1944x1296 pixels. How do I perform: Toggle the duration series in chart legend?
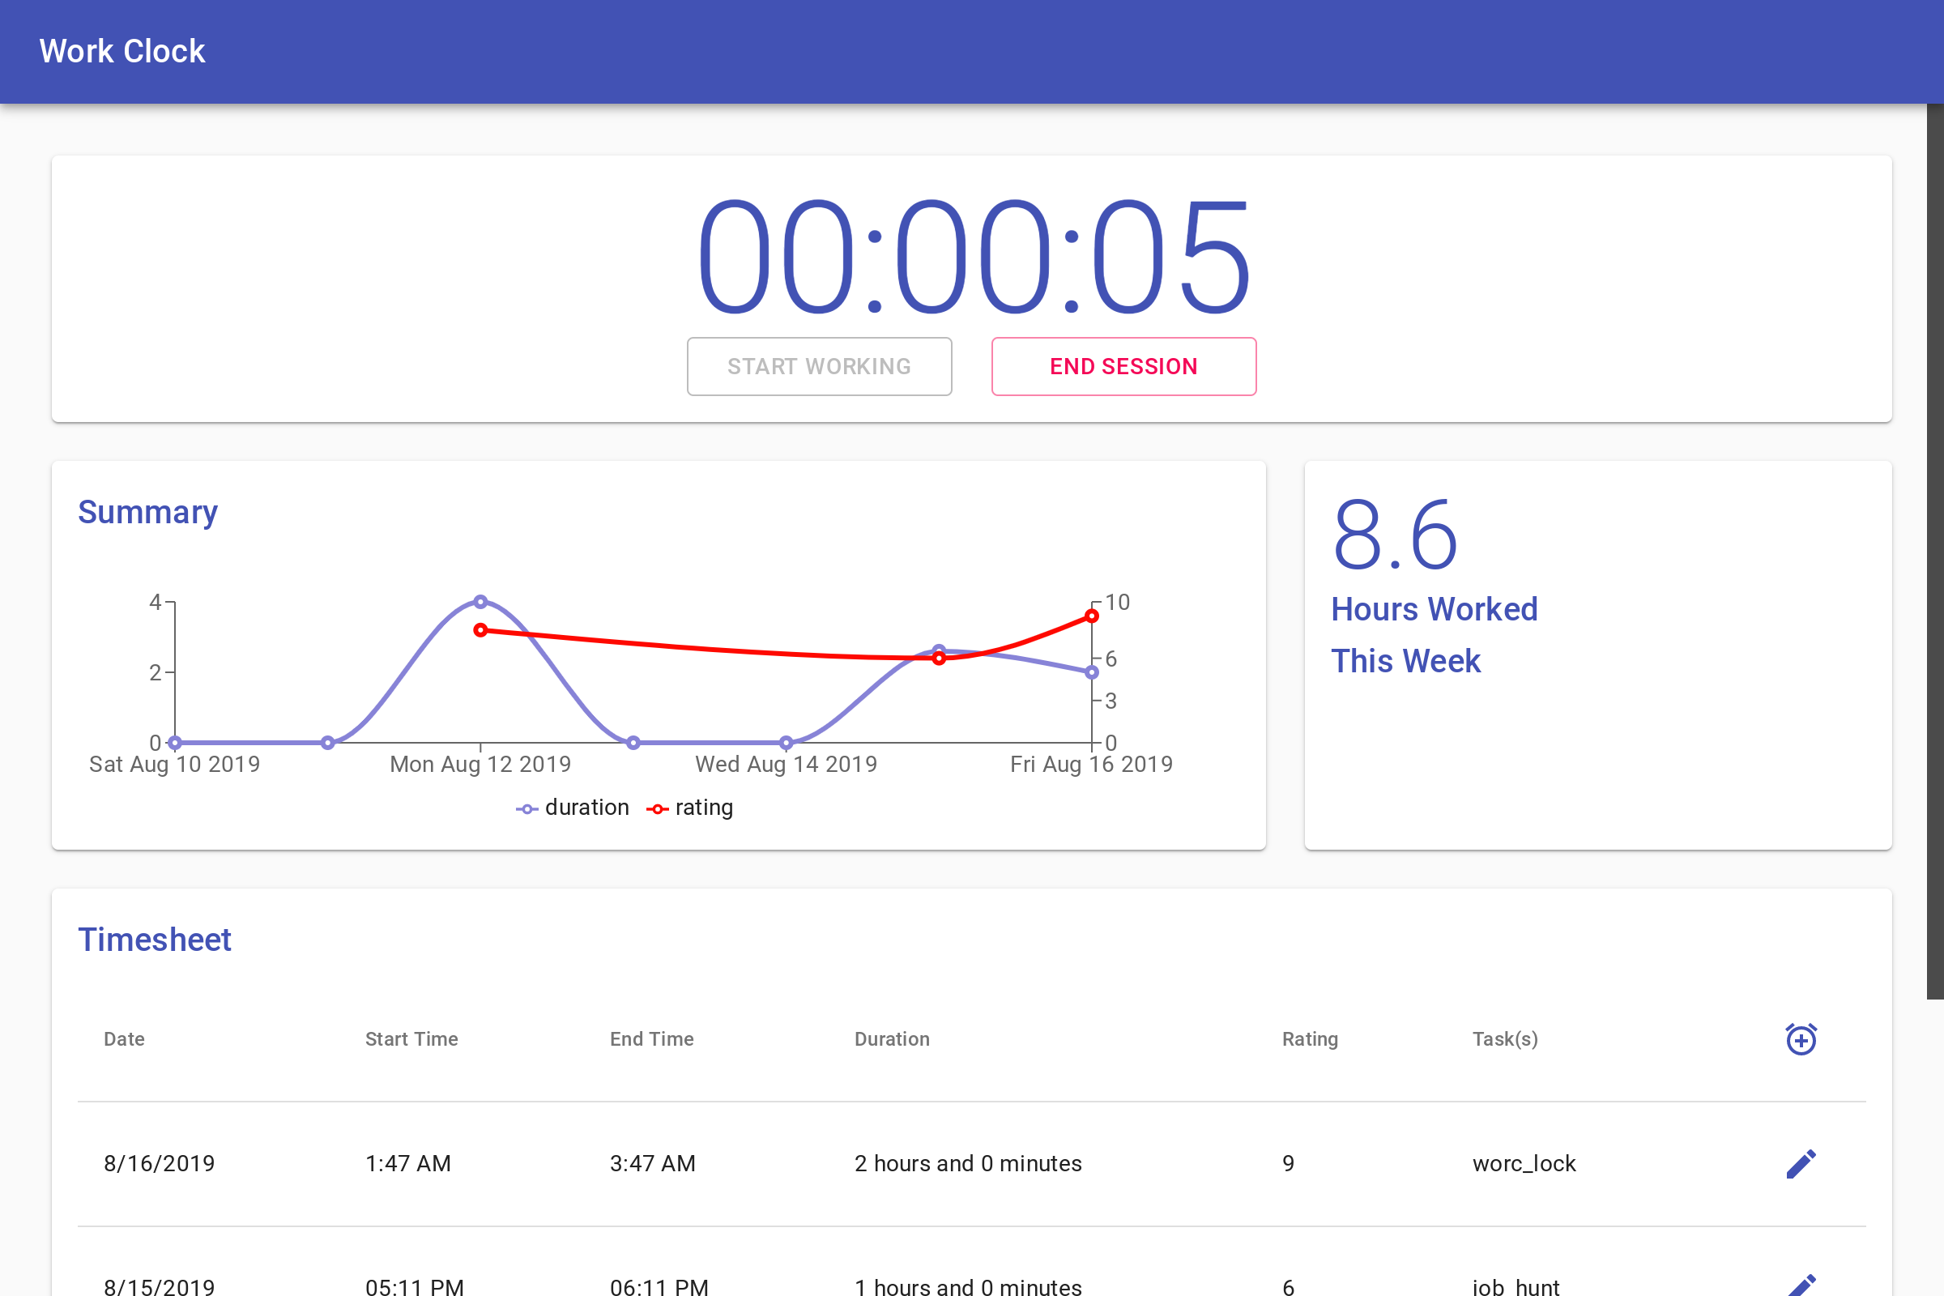572,808
